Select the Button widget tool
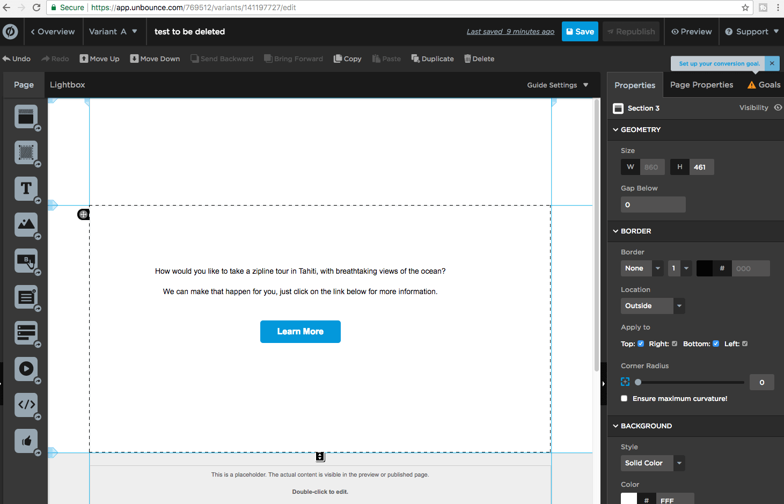Screen dimensions: 784x504 [x=26, y=260]
